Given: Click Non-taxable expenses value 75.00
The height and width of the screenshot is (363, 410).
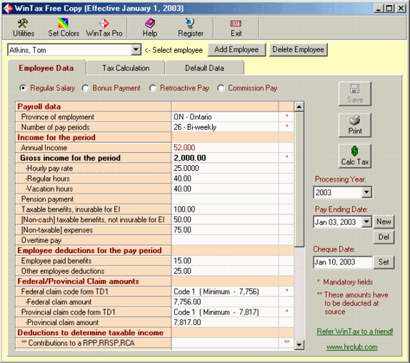Looking at the screenshot, I should (x=225, y=230).
